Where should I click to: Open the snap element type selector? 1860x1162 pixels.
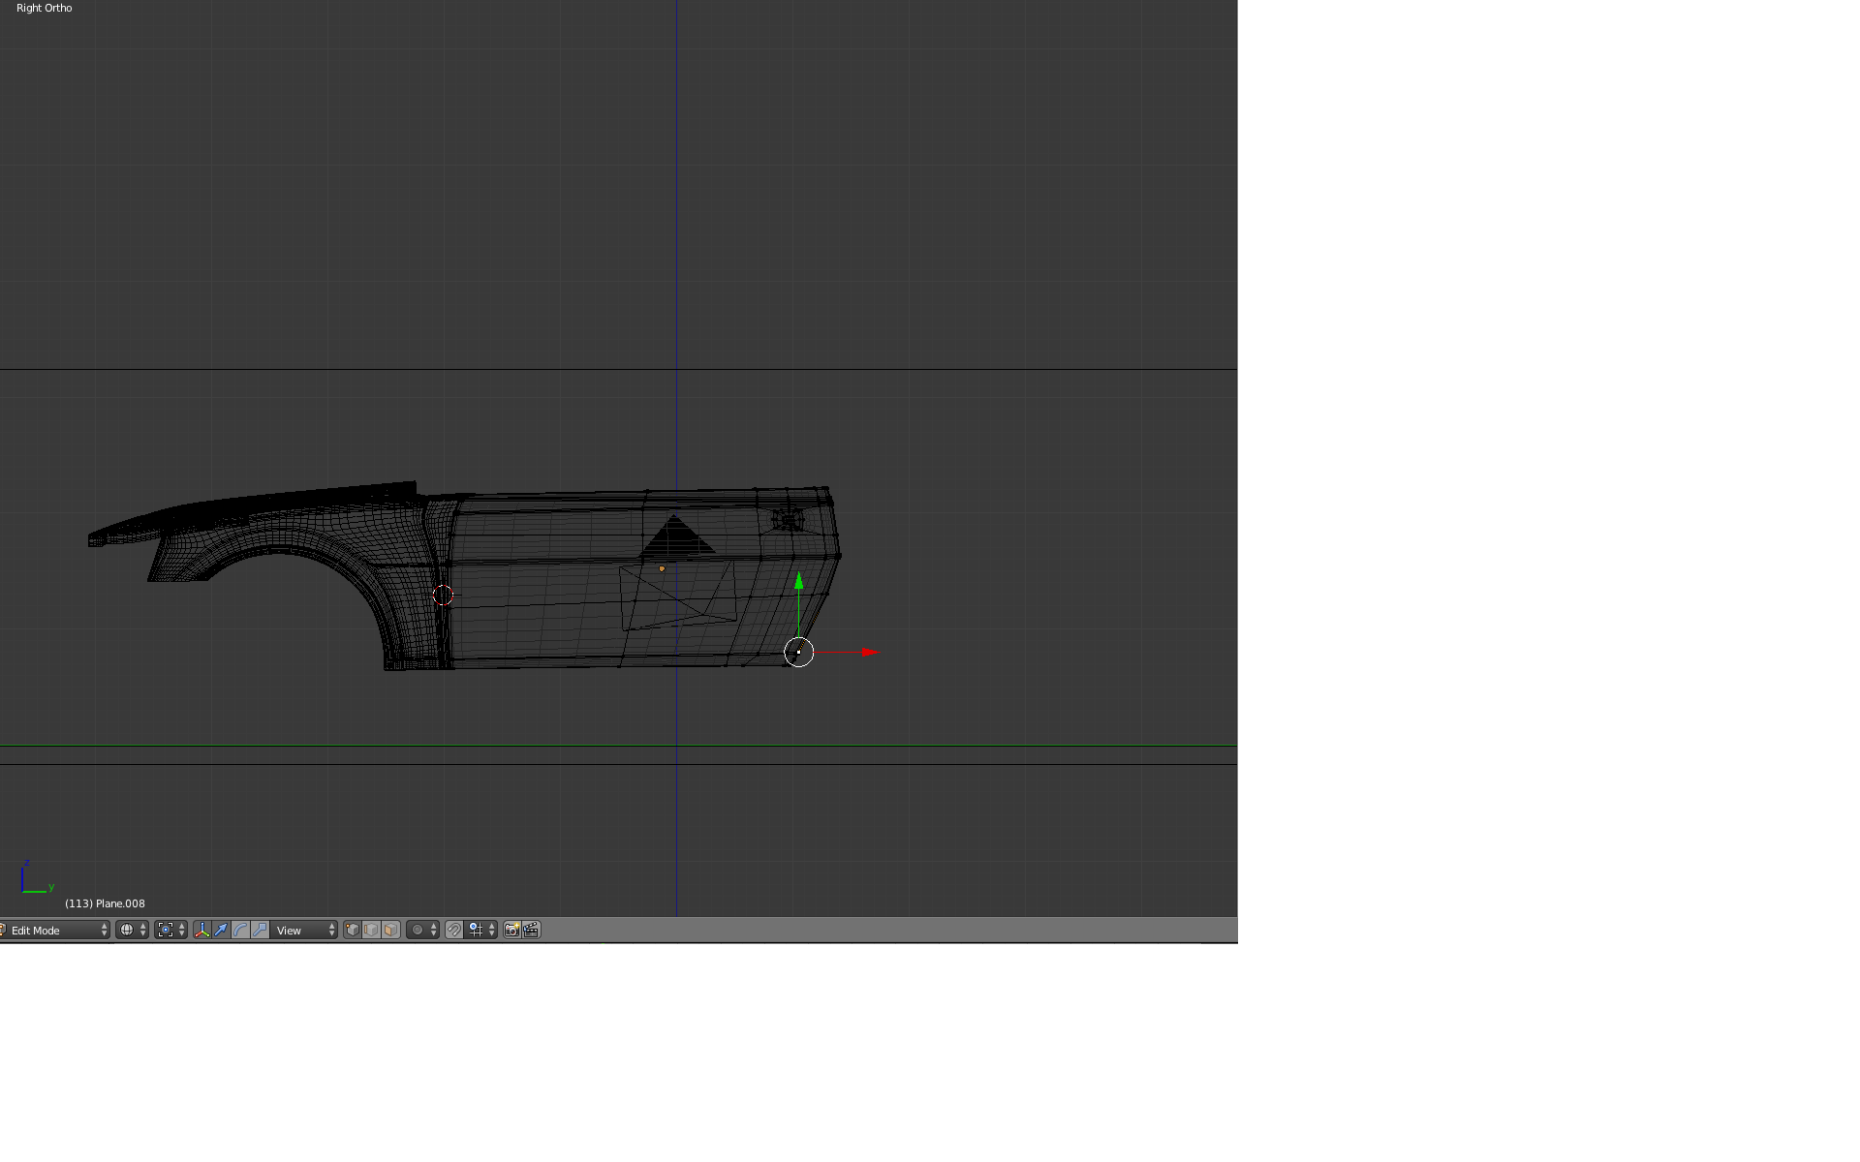pos(481,931)
